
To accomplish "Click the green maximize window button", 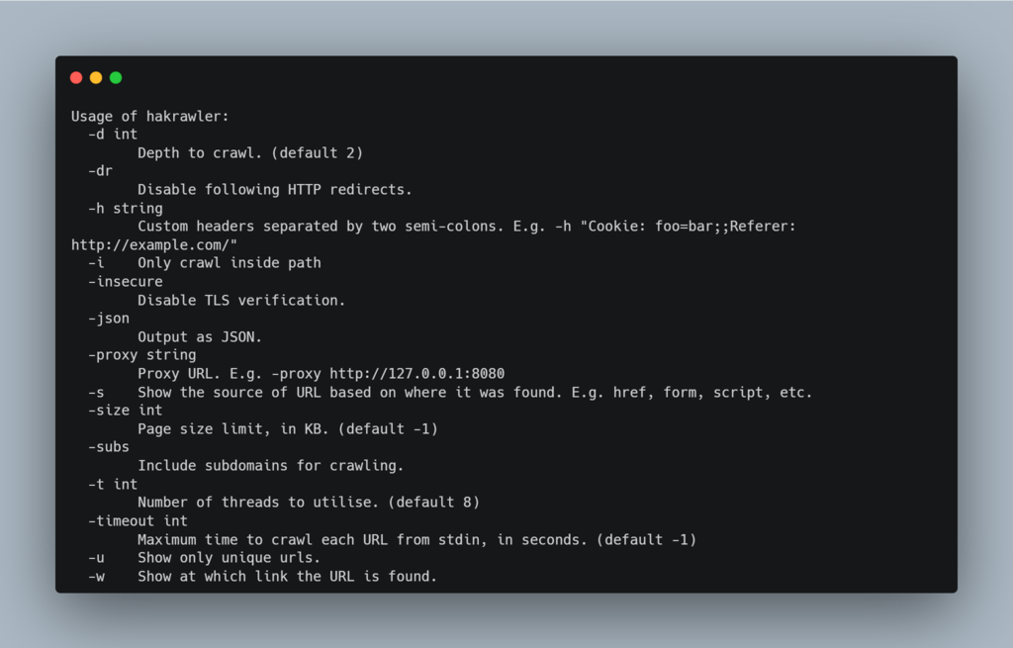I will click(116, 78).
